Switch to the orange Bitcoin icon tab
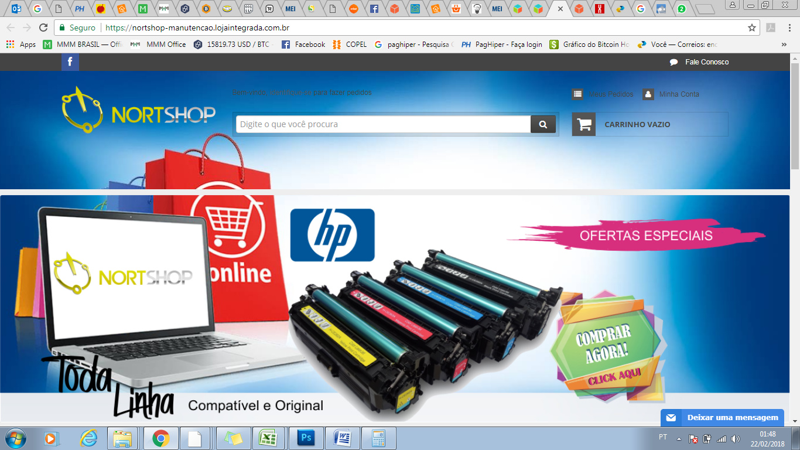This screenshot has width=800, height=450. pyautogui.click(x=206, y=9)
